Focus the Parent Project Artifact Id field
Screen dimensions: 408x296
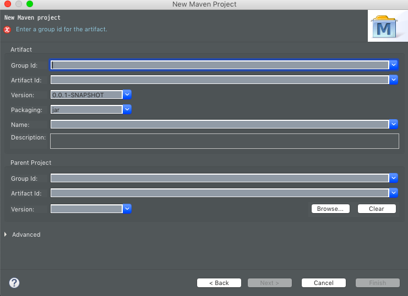220,193
